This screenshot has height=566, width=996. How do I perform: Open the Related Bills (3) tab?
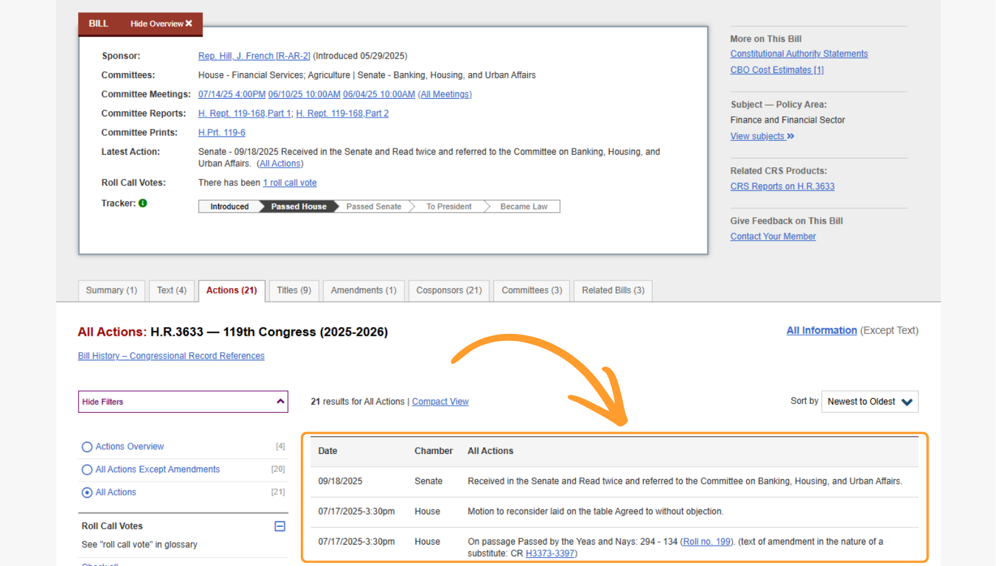(x=613, y=291)
